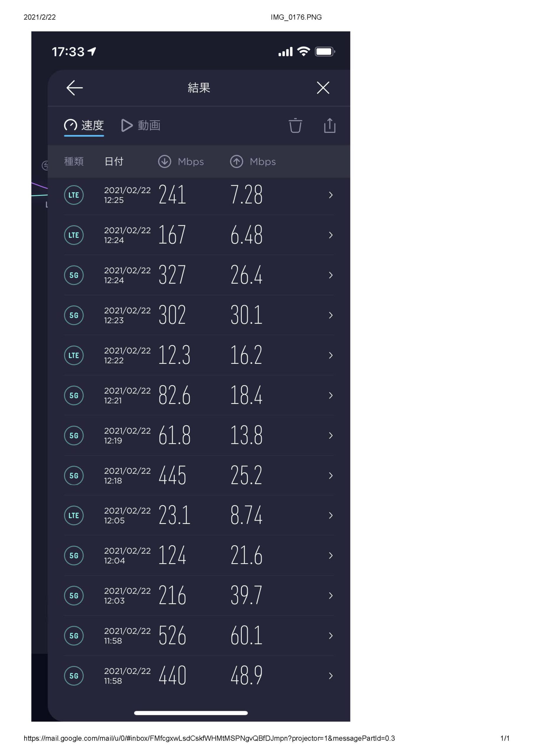This screenshot has height=756, width=534.
Task: Sort by 種類 type header
Action: pyautogui.click(x=74, y=162)
